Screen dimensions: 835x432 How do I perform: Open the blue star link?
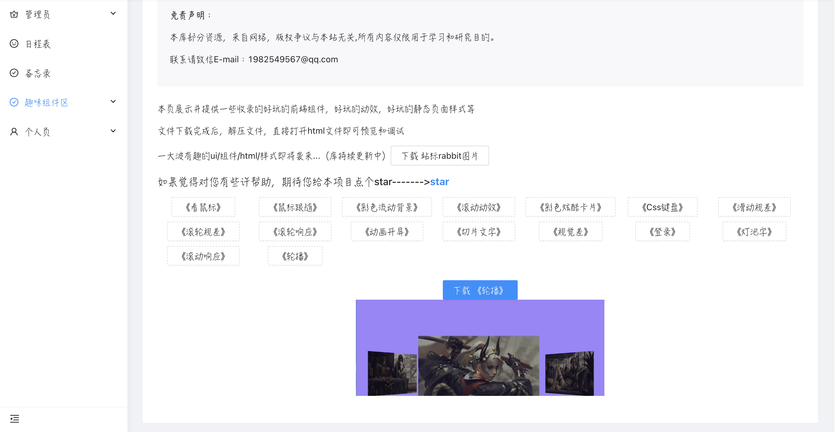[439, 182]
